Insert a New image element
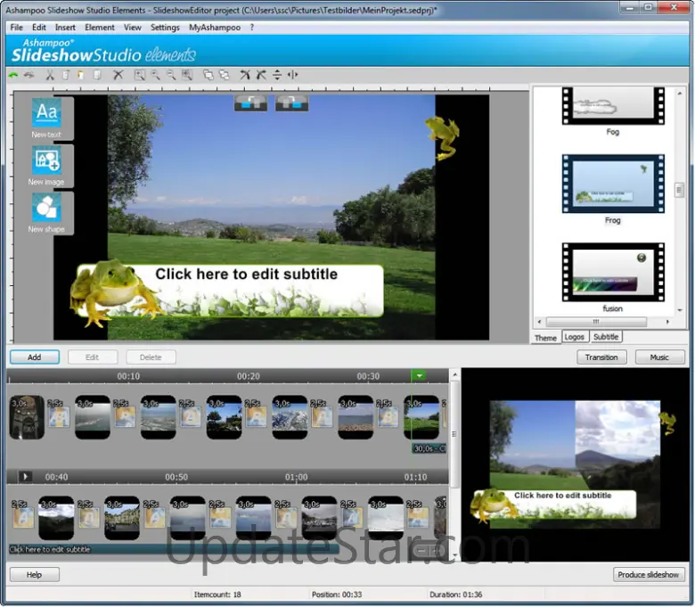 (x=45, y=165)
